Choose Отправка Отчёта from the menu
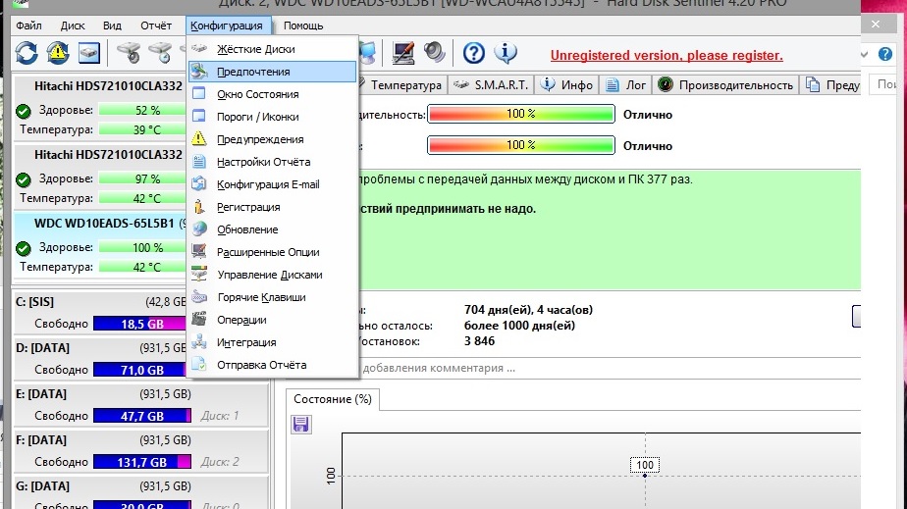Screen dimensions: 907x509 tap(272, 365)
